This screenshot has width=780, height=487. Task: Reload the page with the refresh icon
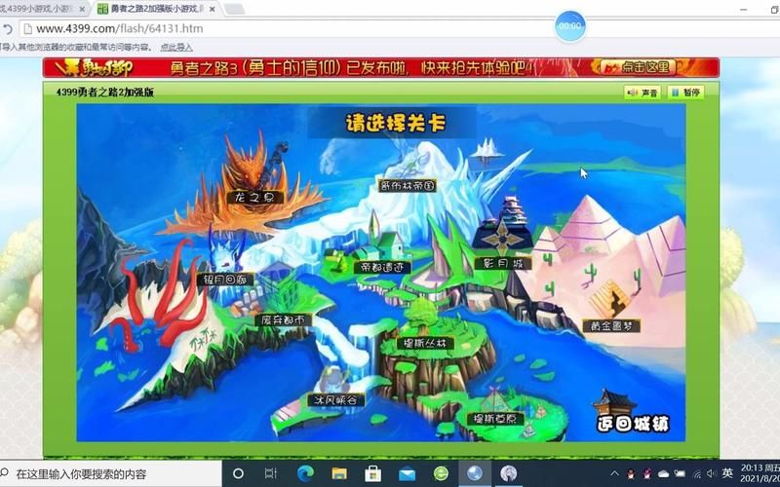[x=8, y=29]
